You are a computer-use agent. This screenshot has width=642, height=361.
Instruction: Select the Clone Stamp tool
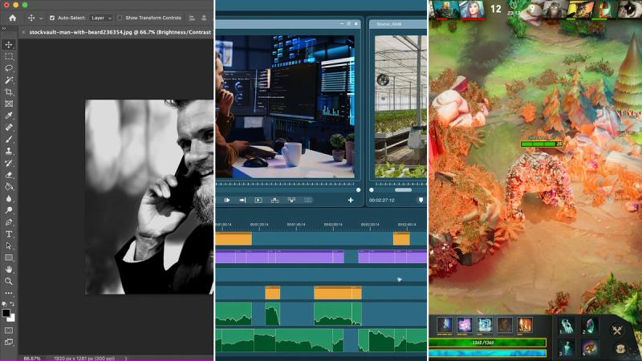[9, 151]
